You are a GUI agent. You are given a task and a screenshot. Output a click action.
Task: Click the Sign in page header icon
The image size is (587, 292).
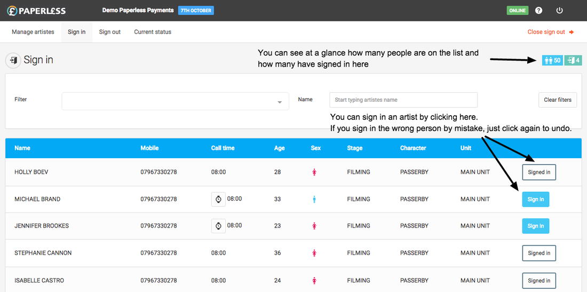pos(13,60)
